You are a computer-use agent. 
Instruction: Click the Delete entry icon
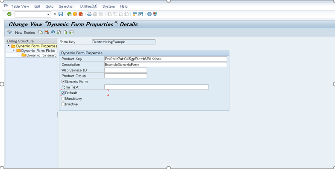click(x=47, y=33)
